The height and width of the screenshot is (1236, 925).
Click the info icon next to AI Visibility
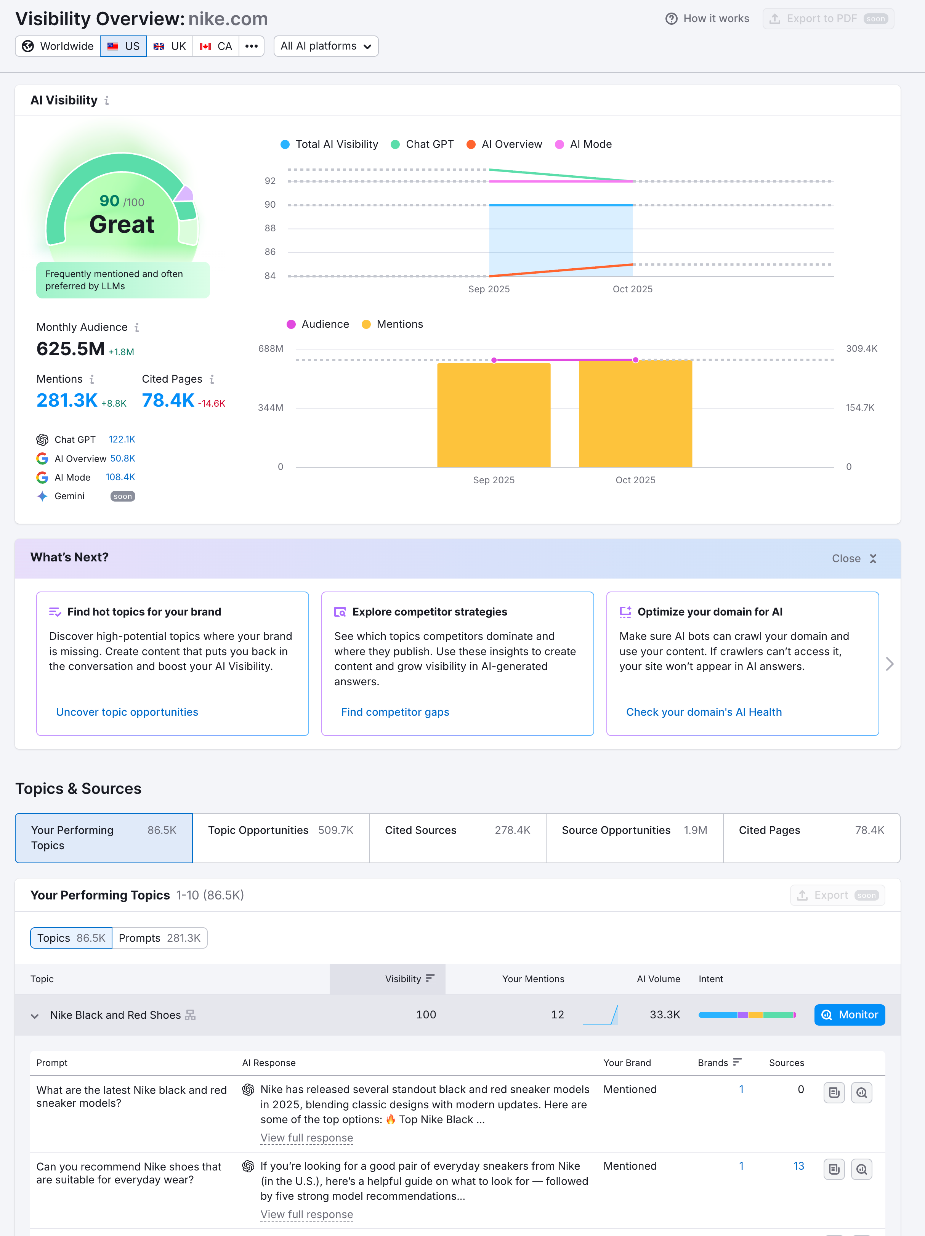click(107, 101)
